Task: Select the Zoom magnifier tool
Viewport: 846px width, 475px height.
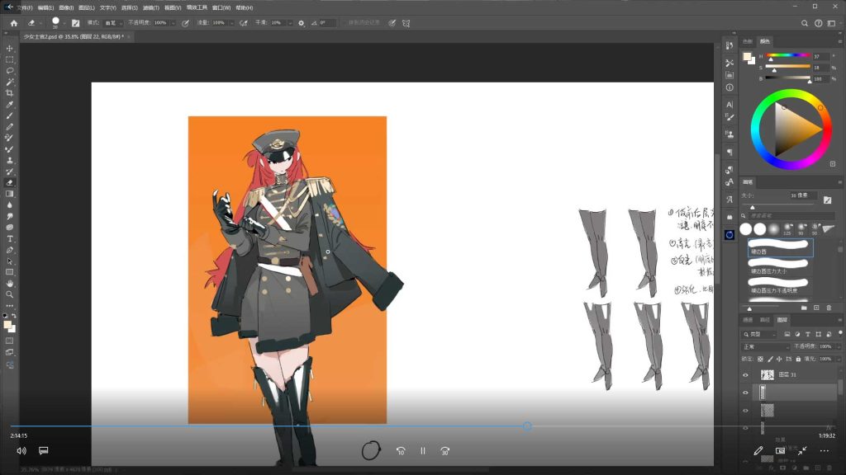Action: pyautogui.click(x=10, y=294)
